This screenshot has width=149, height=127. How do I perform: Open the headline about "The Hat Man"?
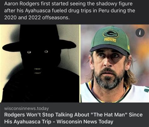pos(73,118)
